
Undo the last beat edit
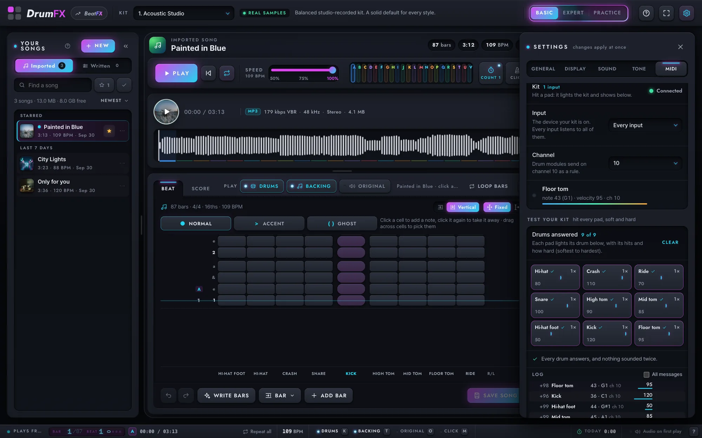(168, 396)
